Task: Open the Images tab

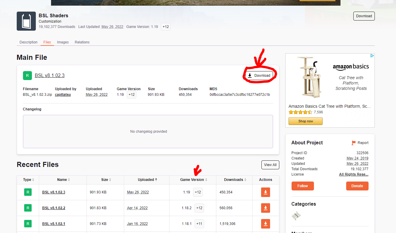Action: coord(63,42)
